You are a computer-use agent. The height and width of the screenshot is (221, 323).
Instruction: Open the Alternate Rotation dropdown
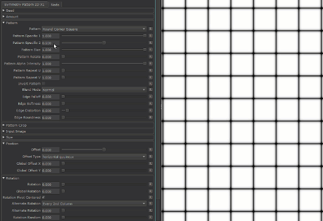point(94,204)
